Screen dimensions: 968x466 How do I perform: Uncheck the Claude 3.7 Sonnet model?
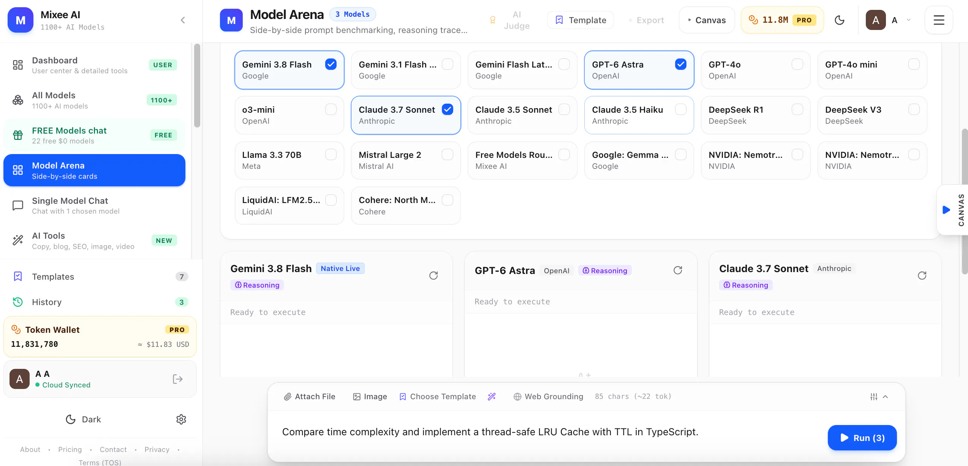coord(448,109)
